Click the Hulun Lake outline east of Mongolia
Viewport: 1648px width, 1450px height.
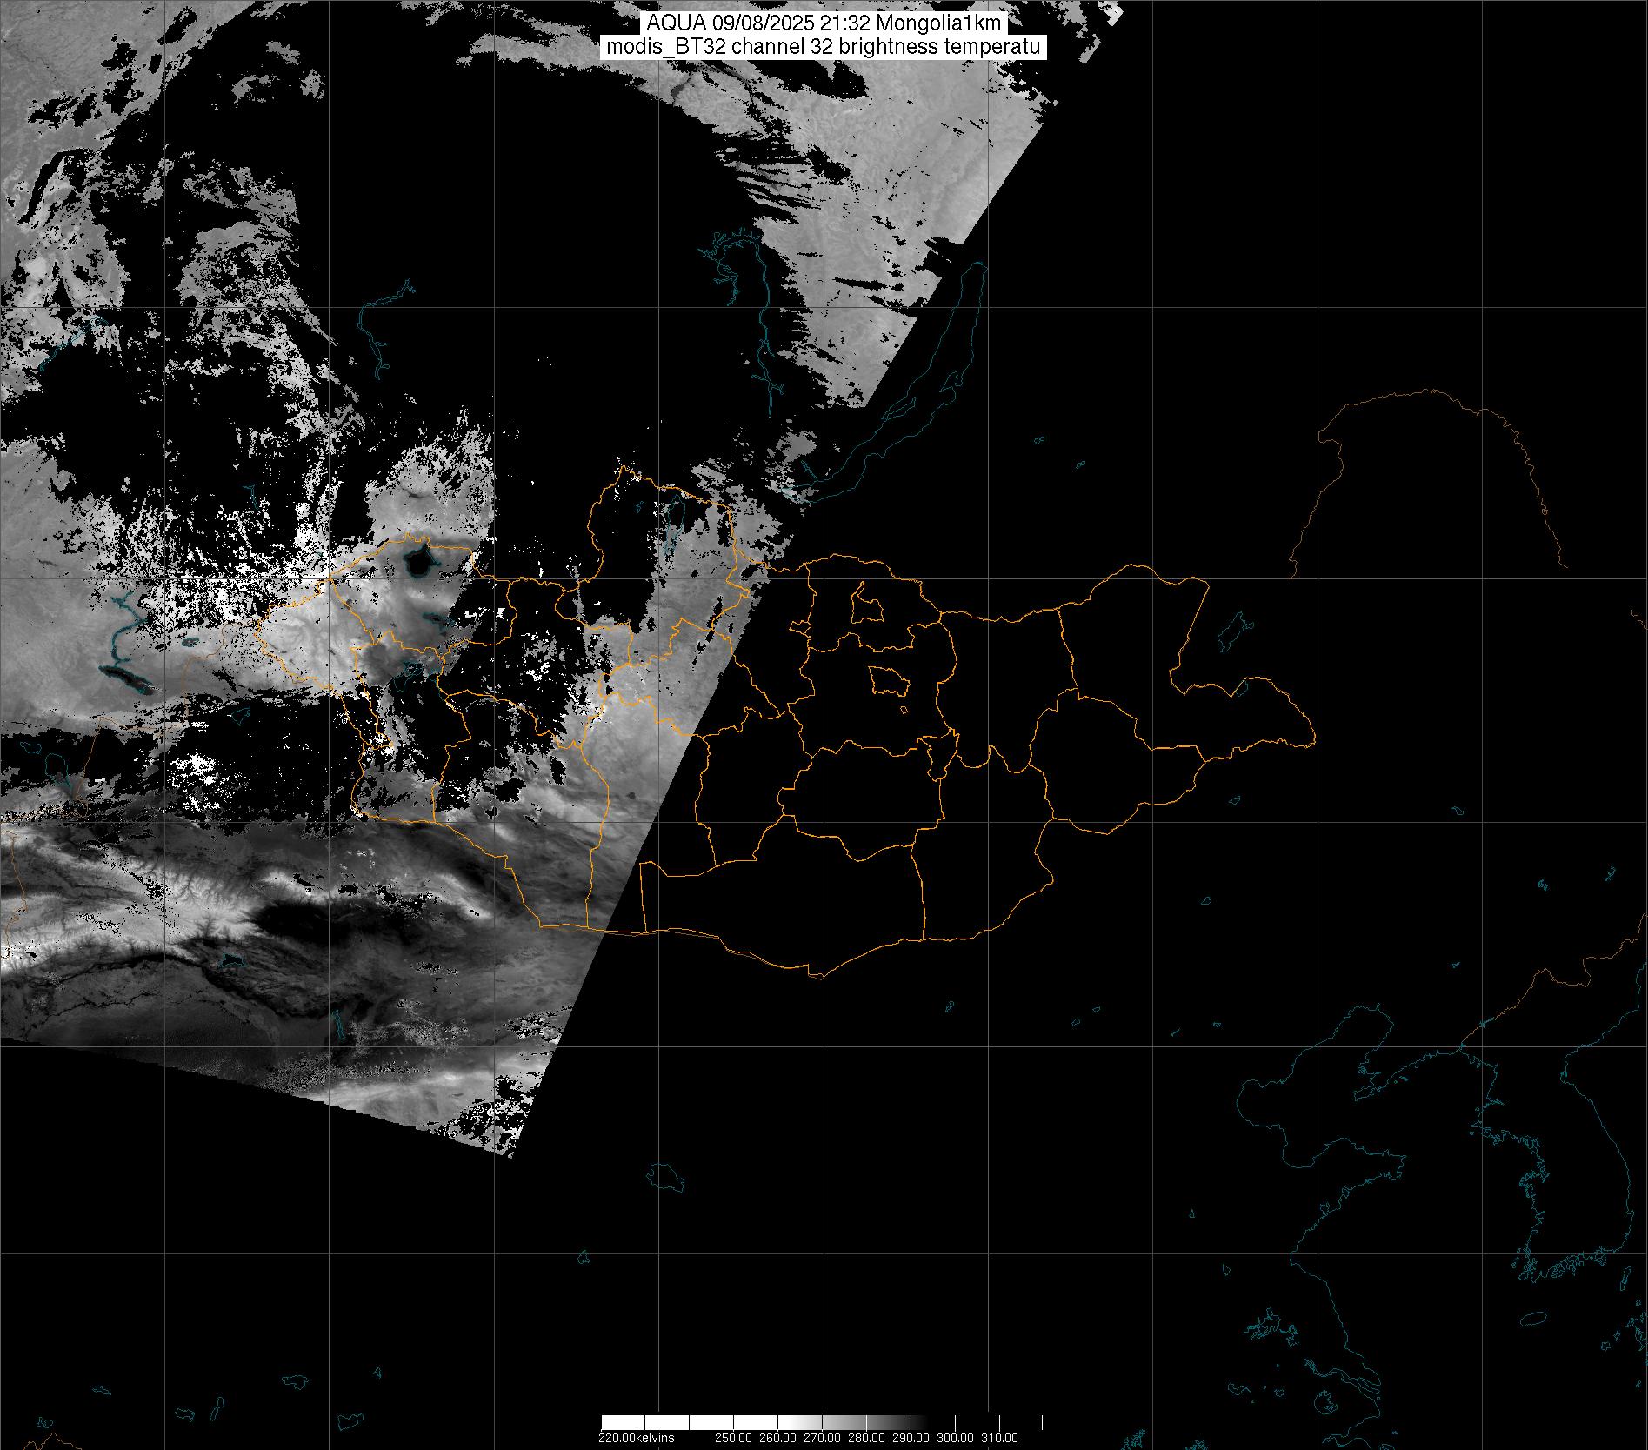(x=1232, y=631)
